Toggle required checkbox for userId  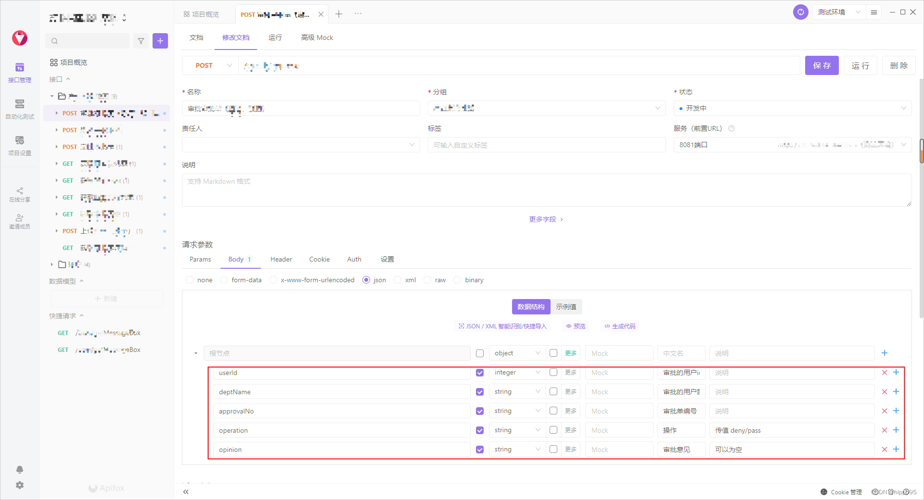pos(480,373)
